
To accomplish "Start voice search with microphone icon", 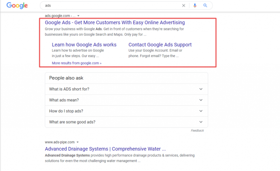I will point(195,5).
